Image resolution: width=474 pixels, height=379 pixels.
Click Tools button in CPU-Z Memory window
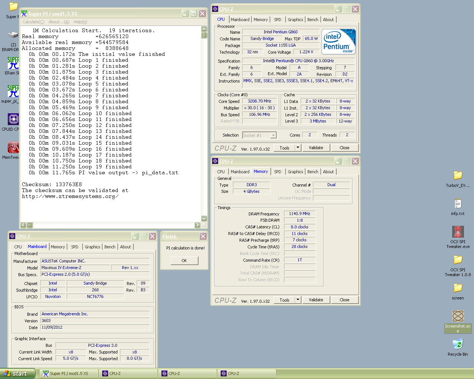(284, 300)
